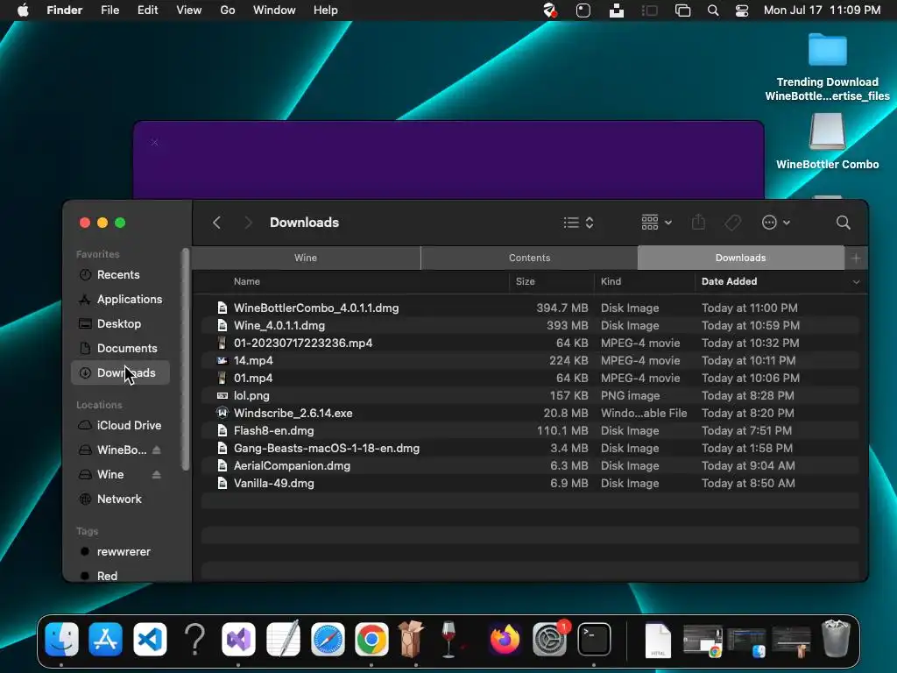
Task: Launch Google Chrome from the Dock
Action: tap(371, 639)
